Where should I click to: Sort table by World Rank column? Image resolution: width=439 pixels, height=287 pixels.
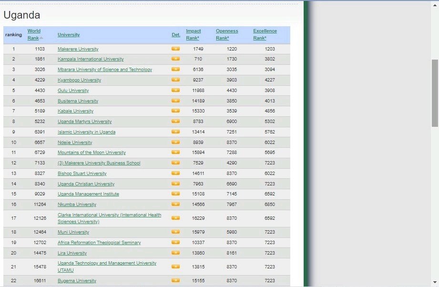[34, 34]
